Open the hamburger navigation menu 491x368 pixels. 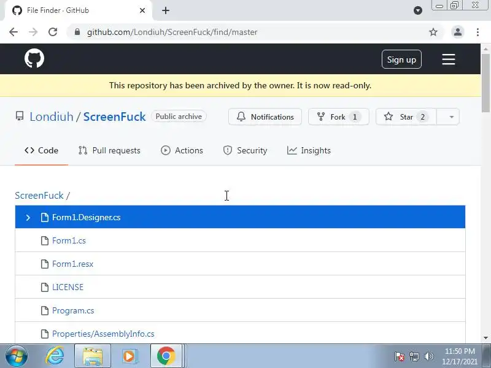coord(449,59)
